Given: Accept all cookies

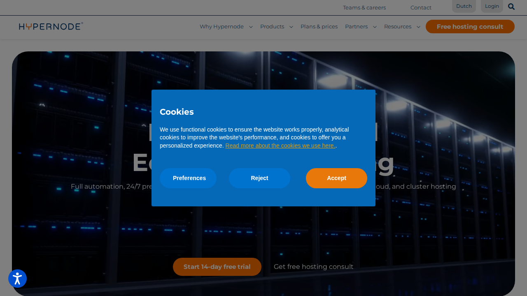Looking at the screenshot, I should pos(336,178).
